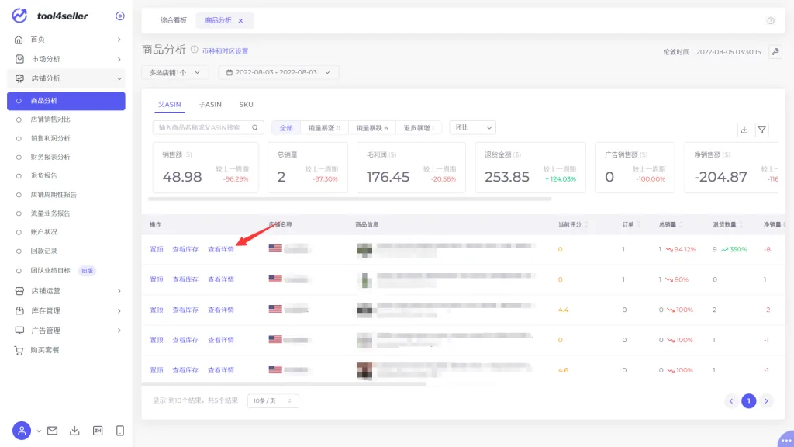Open the user avatar menu
This screenshot has width=794, height=447.
(x=22, y=431)
